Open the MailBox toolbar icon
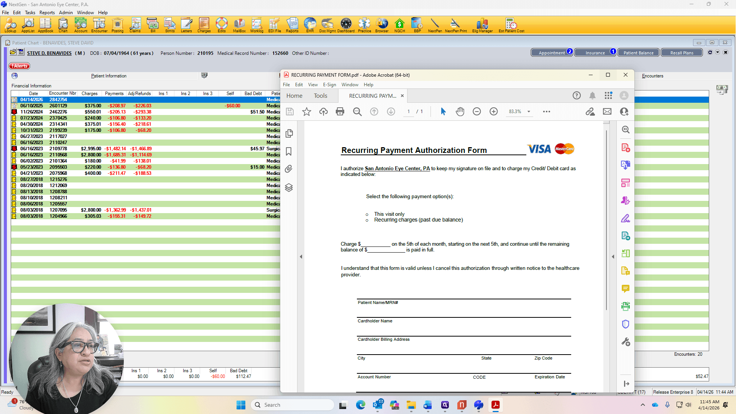Screen dimensions: 736x414 click(239, 25)
